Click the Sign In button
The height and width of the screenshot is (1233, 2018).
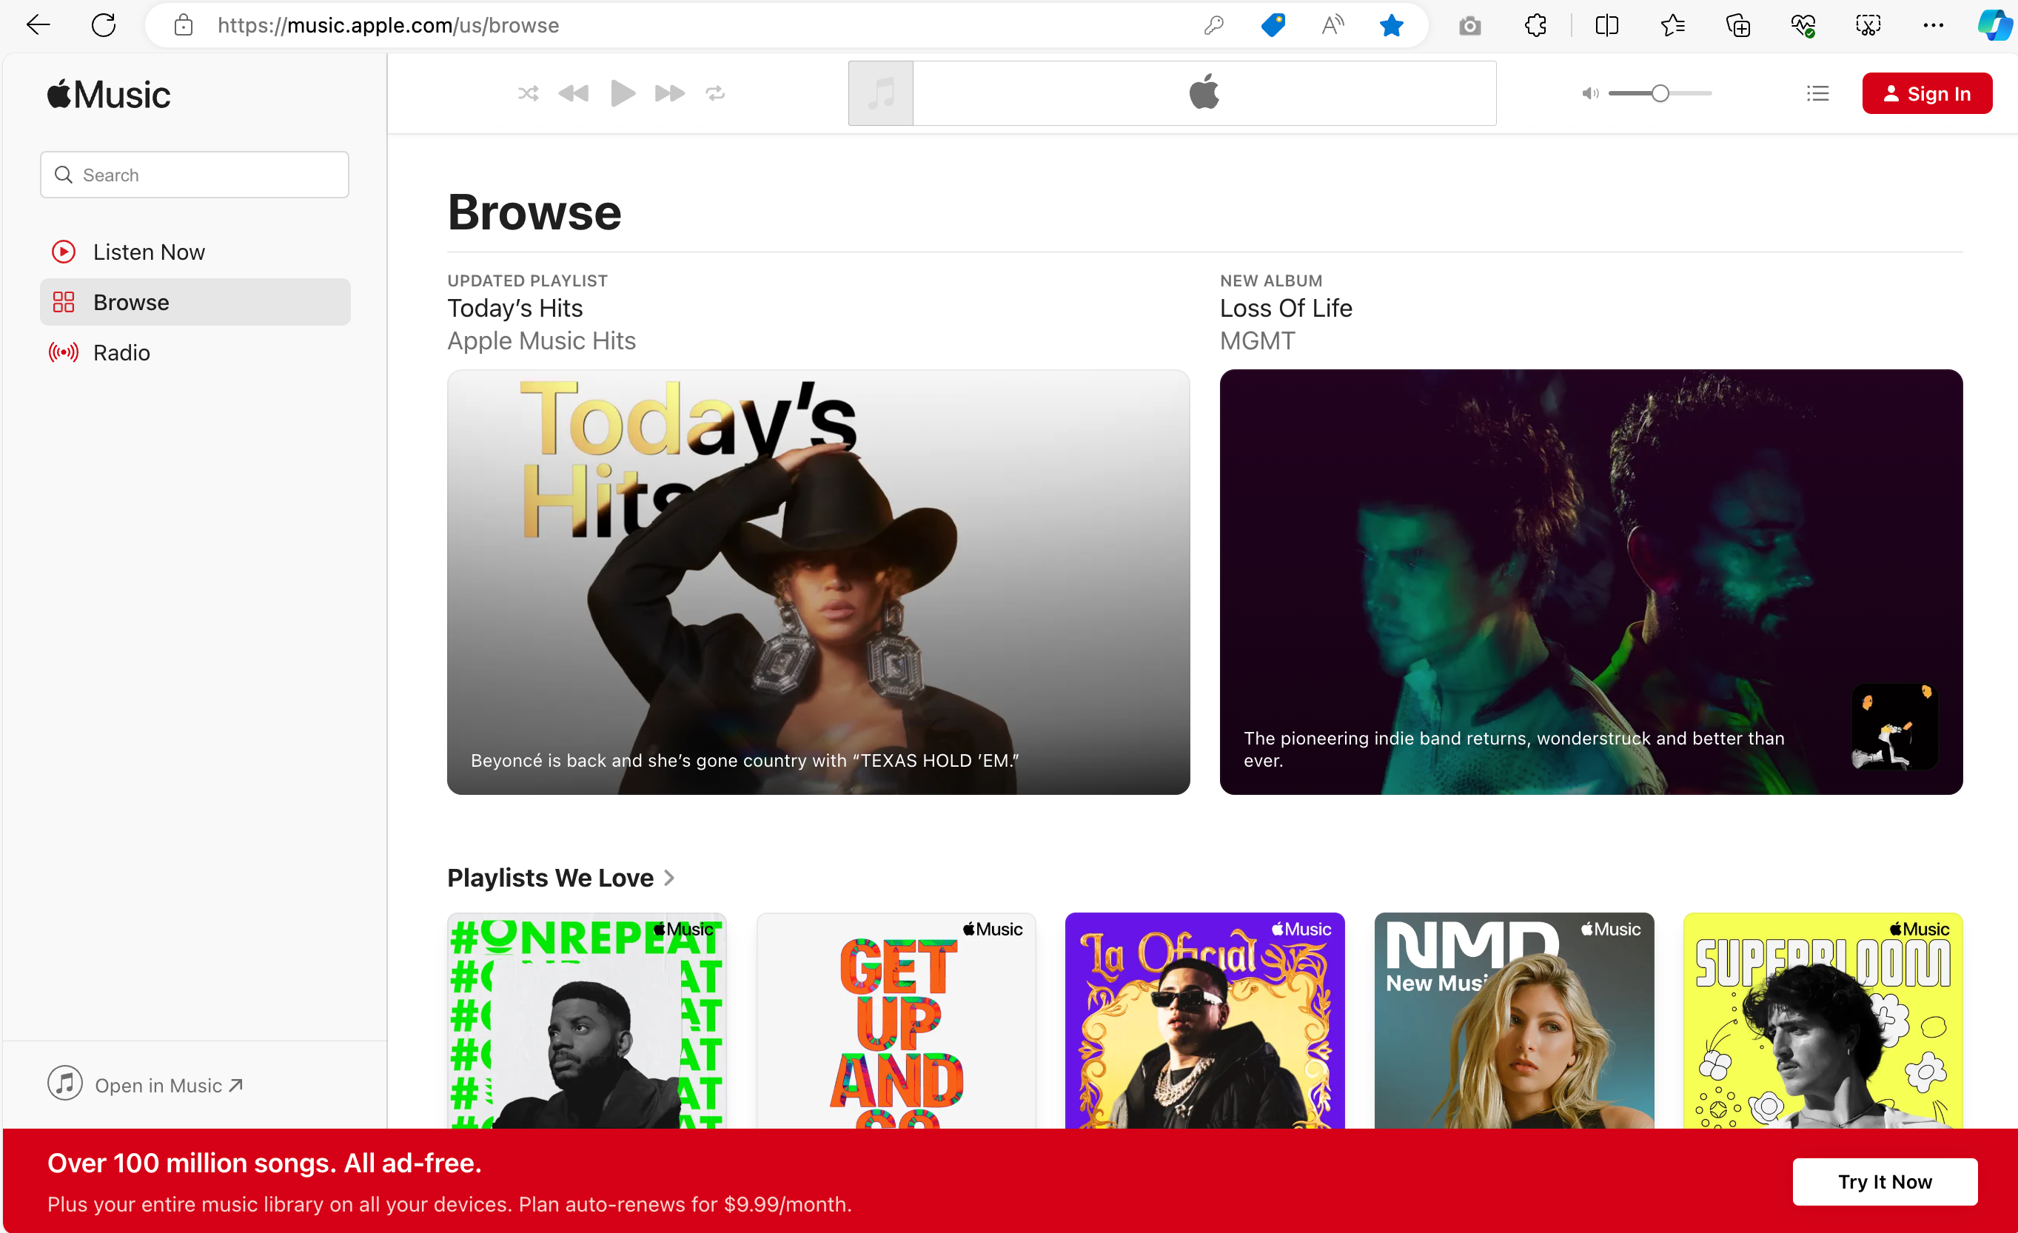[1926, 93]
